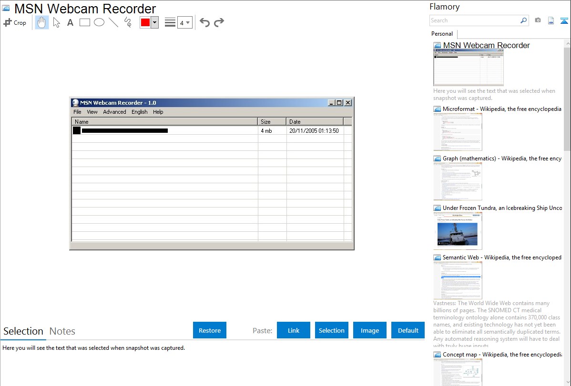Choose the text annotation tool
Viewport: 571px width, 386px height.
coord(70,22)
